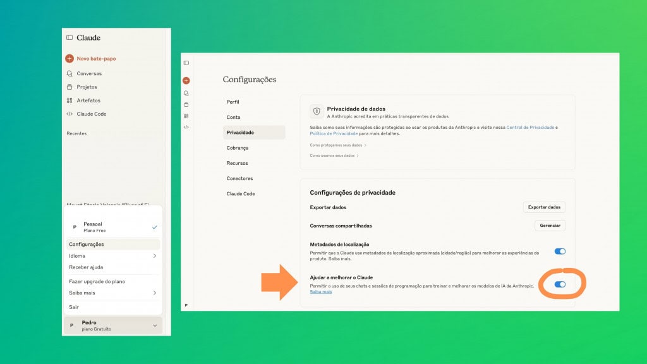Screen dimensions: 647x364
Task: Select Privacidade settings tab
Action: 254,133
